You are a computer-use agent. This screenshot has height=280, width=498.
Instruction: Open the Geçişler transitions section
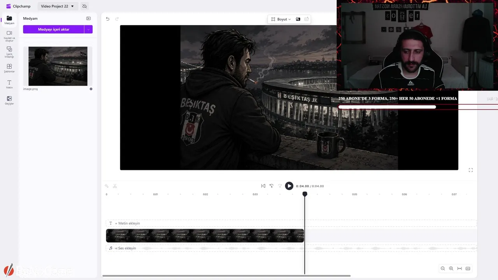click(x=9, y=100)
